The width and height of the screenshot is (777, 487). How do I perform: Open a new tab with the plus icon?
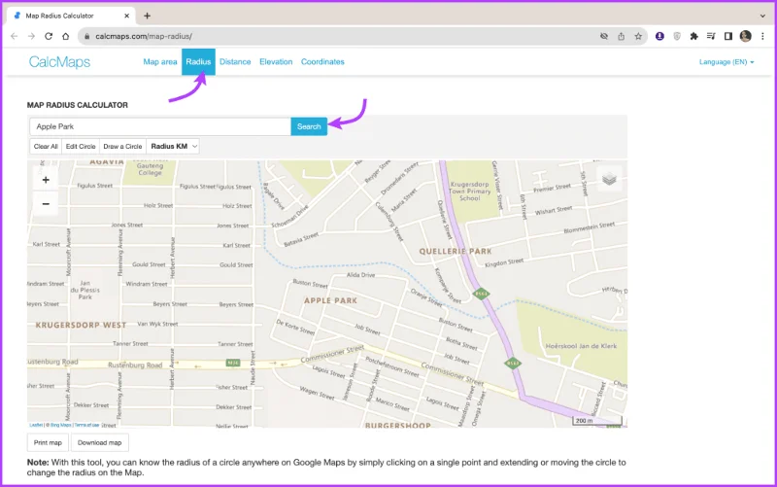coord(148,16)
